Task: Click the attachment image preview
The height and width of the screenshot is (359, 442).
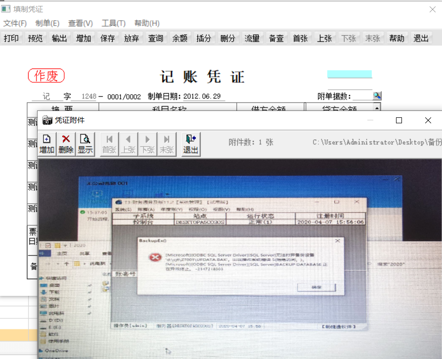Action: [240, 258]
